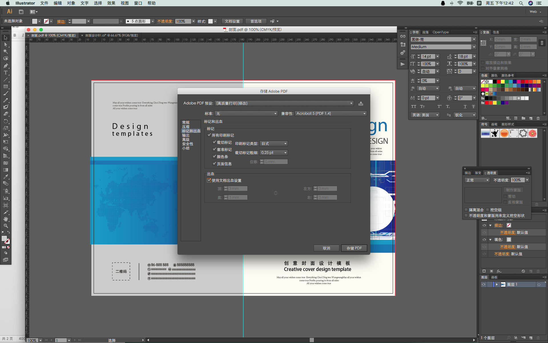This screenshot has height=343, width=548.
Task: Select the Rectangle tool
Action: pos(5,86)
